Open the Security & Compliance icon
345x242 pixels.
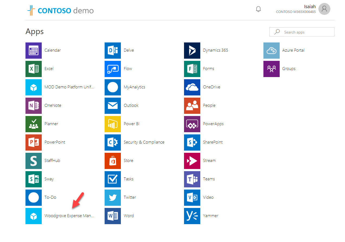coord(113,142)
